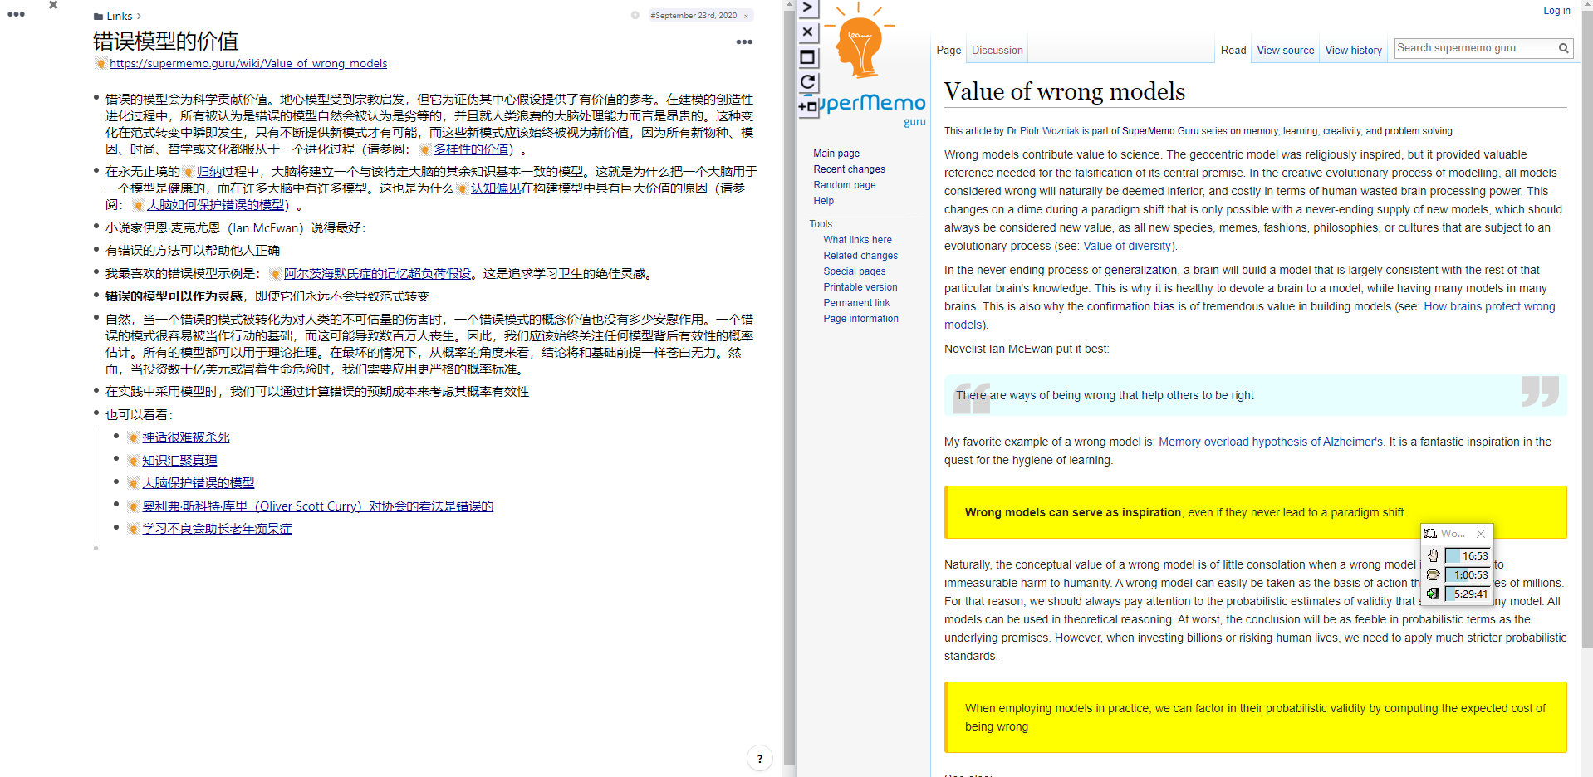Image resolution: width=1593 pixels, height=777 pixels.
Task: Click the add-window plus button in side toolbar
Action: click(x=807, y=107)
